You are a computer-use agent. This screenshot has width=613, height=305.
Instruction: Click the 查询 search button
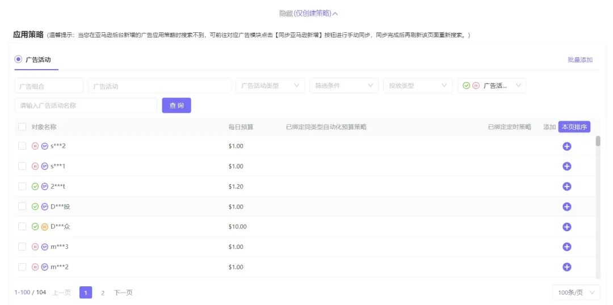point(177,105)
